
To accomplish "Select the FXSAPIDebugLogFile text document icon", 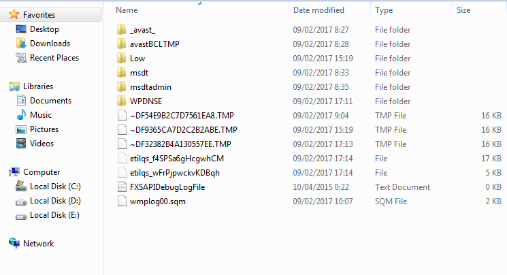I will [122, 187].
